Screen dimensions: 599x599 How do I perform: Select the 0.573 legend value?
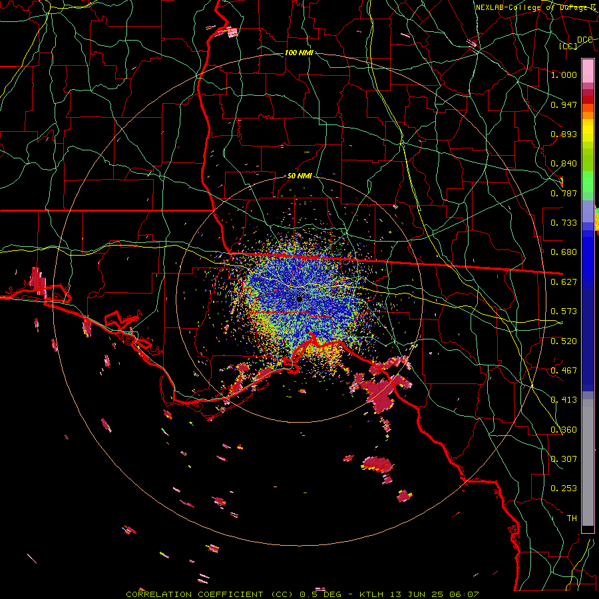[564, 311]
